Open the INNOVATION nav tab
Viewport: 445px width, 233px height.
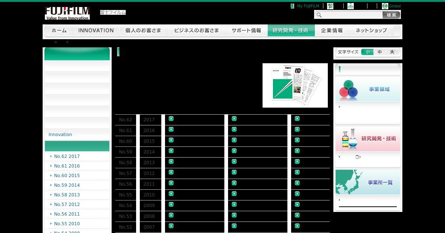tap(96, 31)
